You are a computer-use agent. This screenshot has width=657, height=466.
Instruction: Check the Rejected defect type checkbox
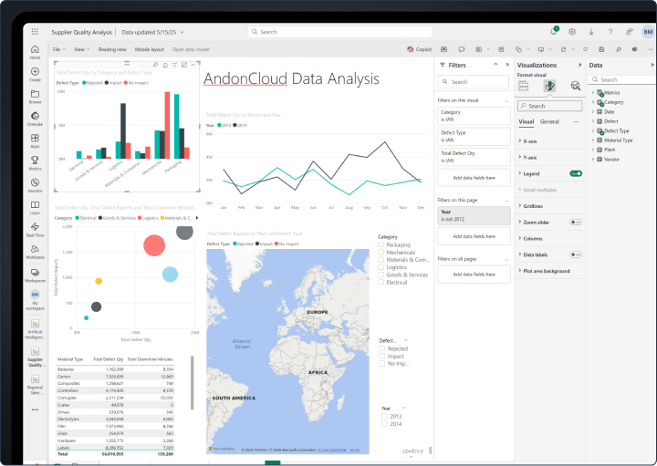pos(382,348)
